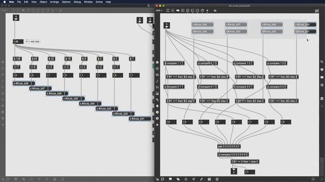Open the wrench debug icon in bottom toolbar
The image size is (325, 182).
[x=201, y=179]
